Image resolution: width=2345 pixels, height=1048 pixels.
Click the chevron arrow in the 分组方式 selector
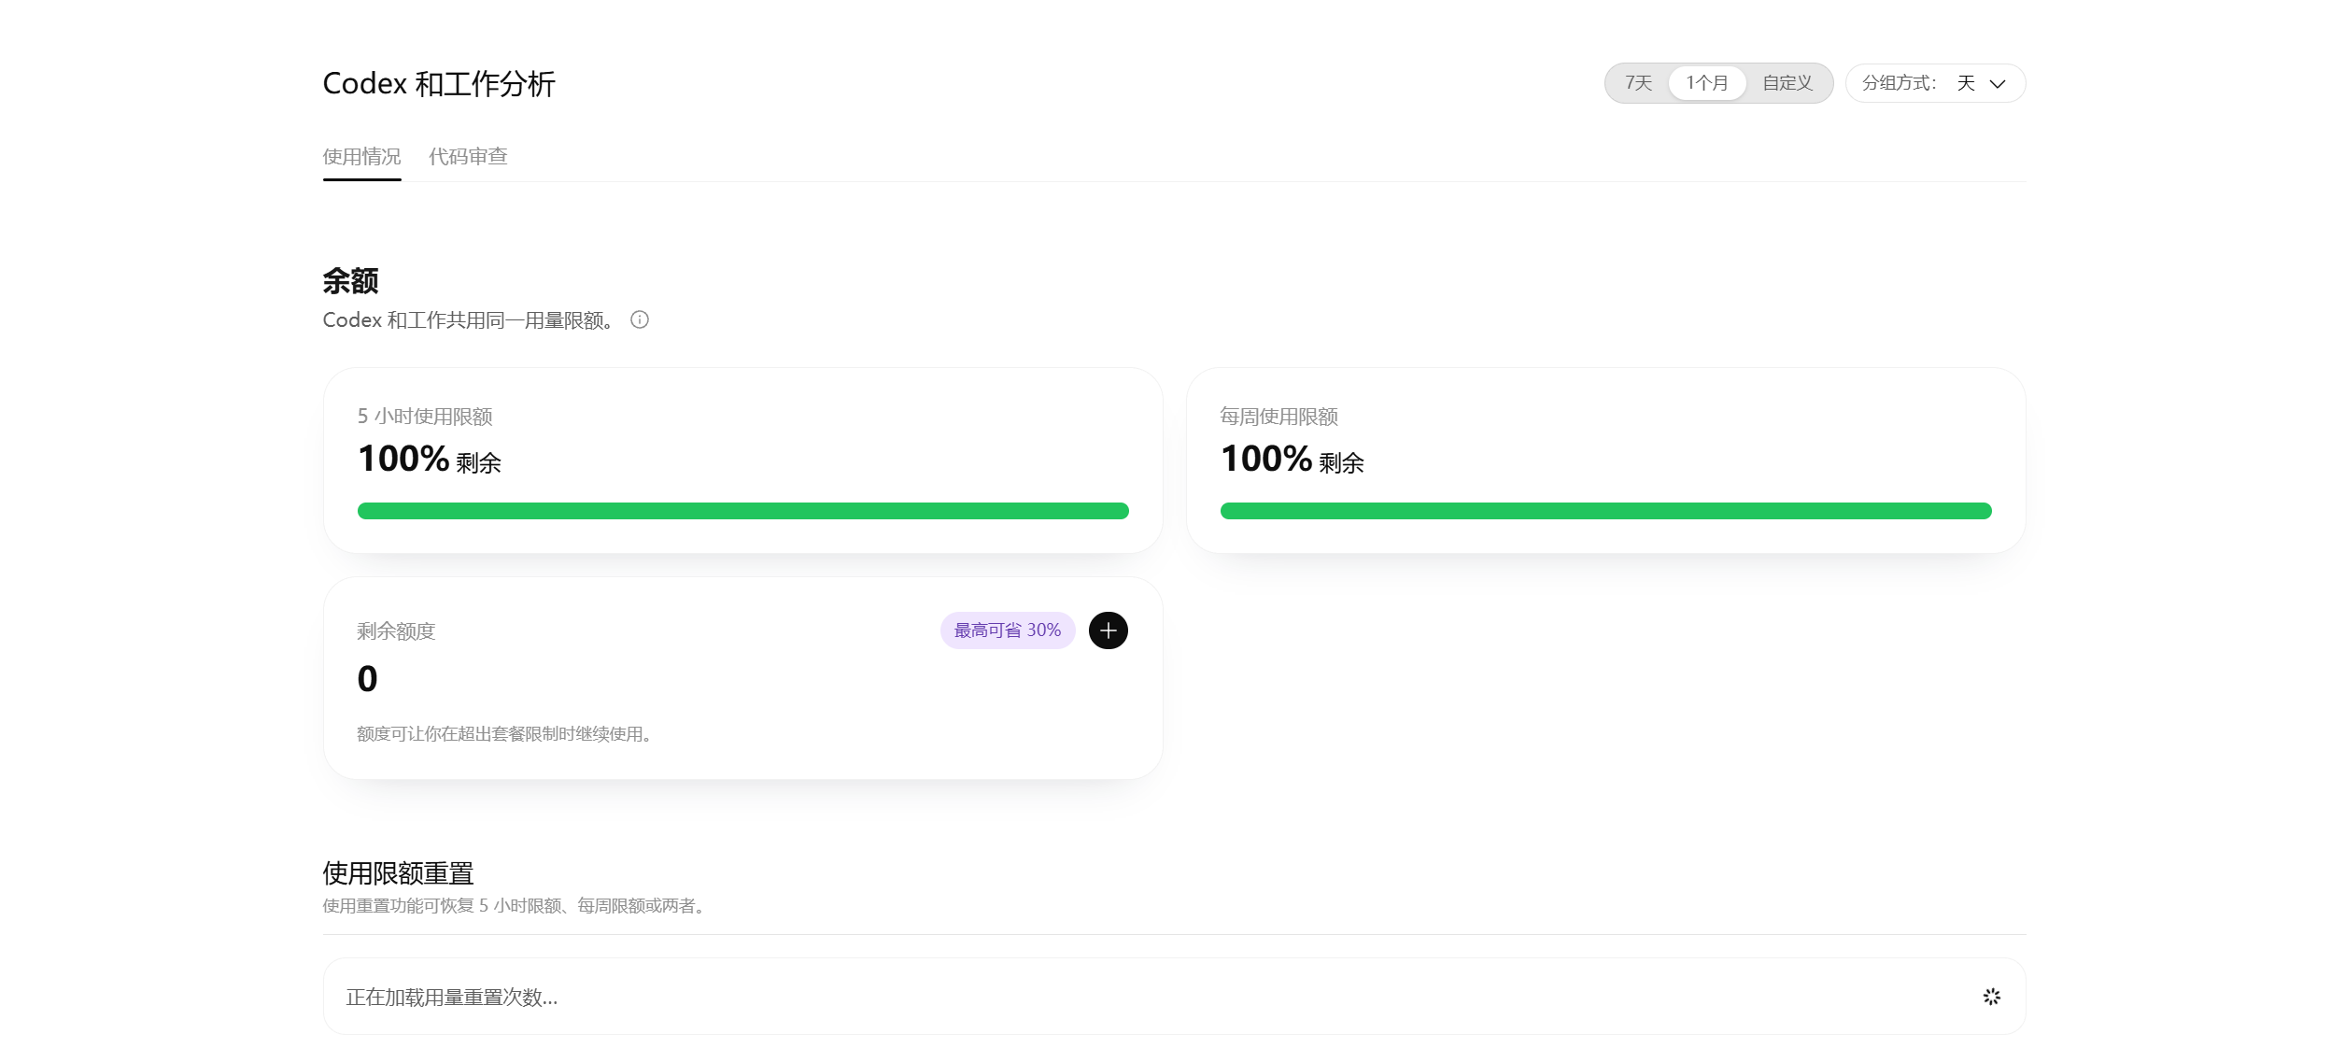pos(1998,84)
